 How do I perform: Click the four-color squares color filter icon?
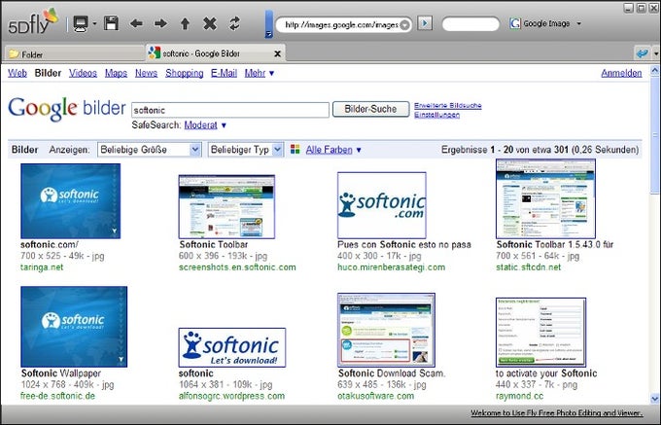[x=296, y=149]
